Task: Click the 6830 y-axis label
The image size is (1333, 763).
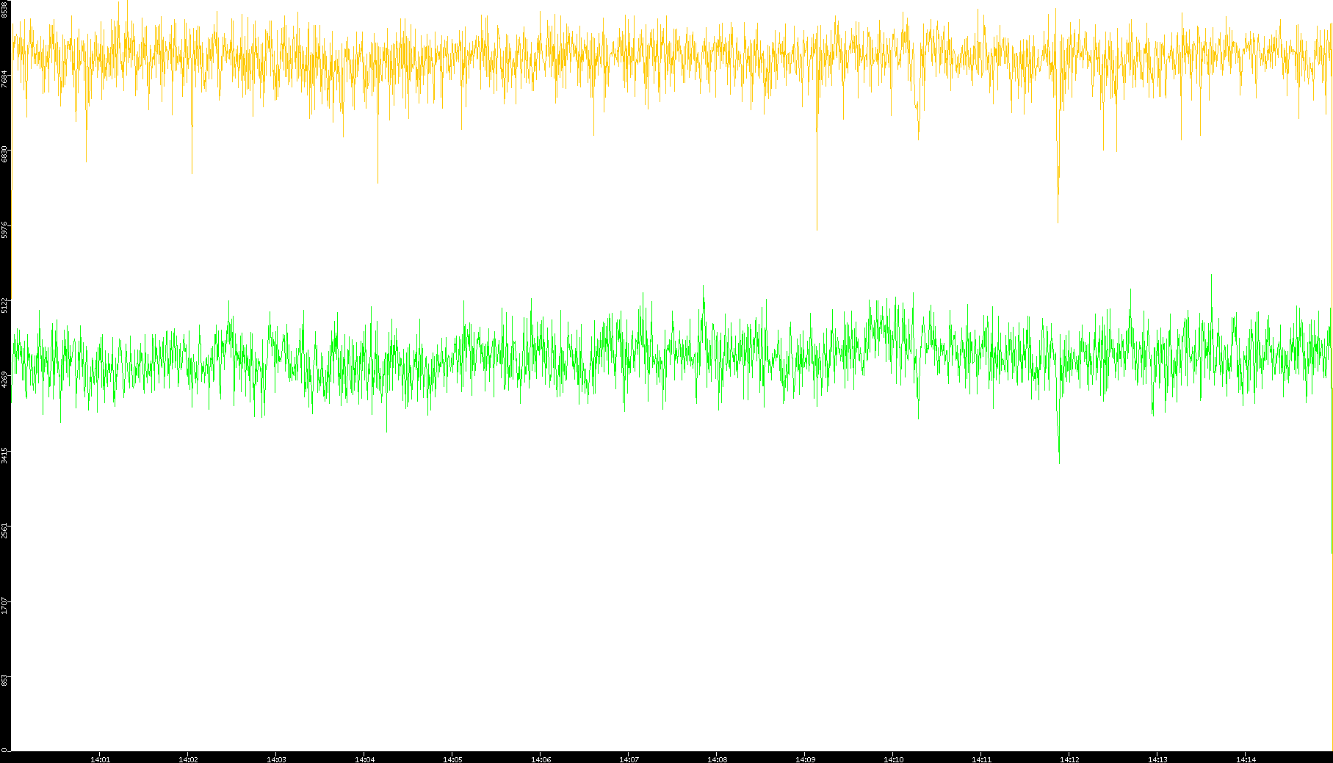Action: (x=5, y=154)
